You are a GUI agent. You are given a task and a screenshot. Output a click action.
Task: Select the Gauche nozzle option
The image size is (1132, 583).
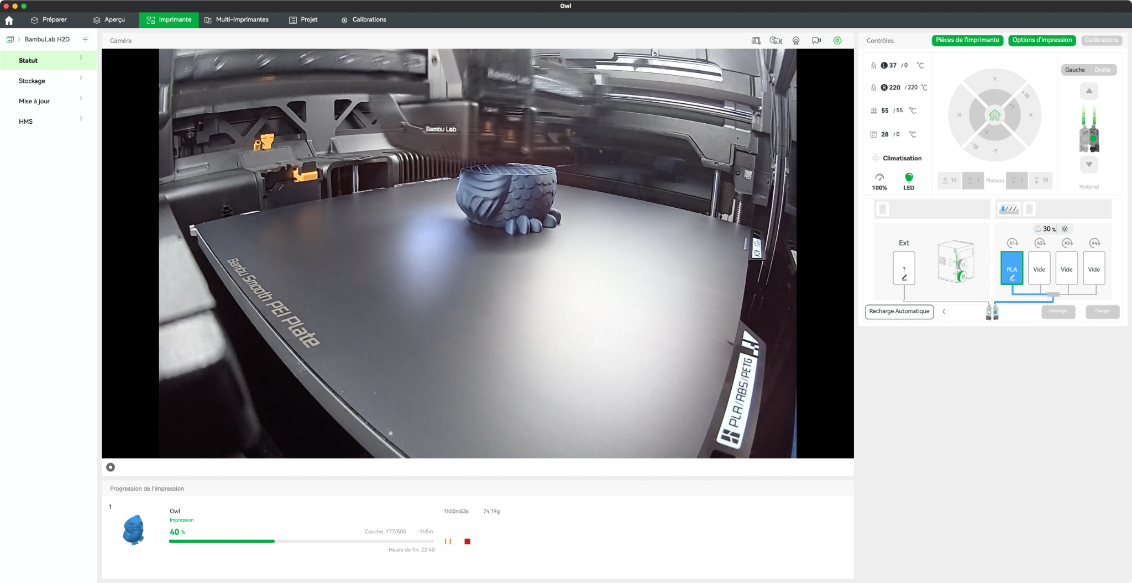click(1075, 70)
